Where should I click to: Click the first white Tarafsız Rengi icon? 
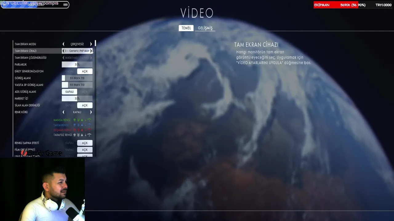[74, 135]
